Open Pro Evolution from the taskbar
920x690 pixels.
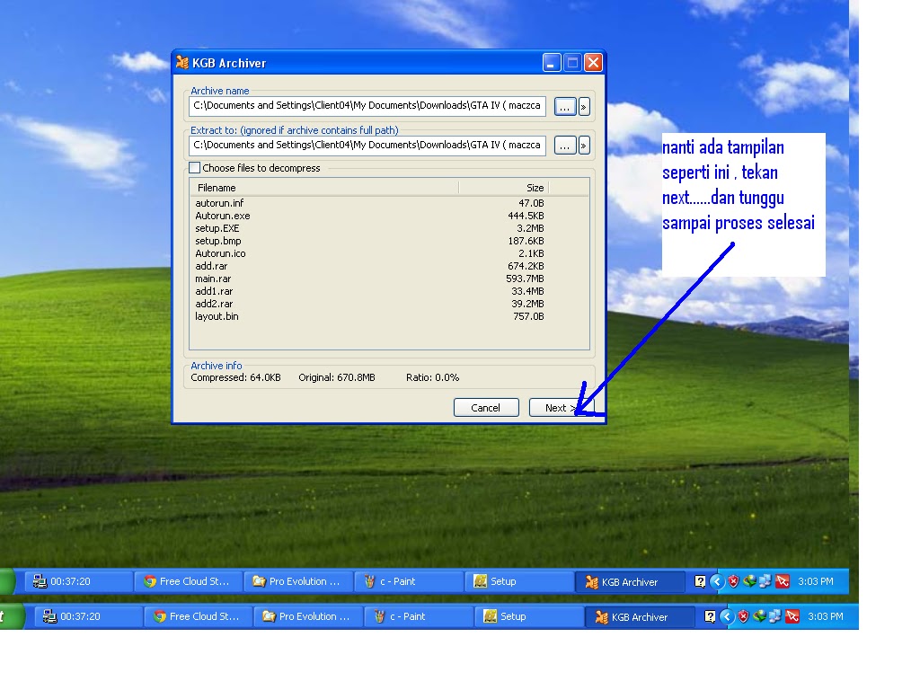tap(298, 581)
